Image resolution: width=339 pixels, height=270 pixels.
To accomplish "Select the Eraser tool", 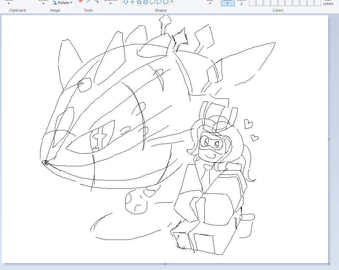I will click(81, 1).
